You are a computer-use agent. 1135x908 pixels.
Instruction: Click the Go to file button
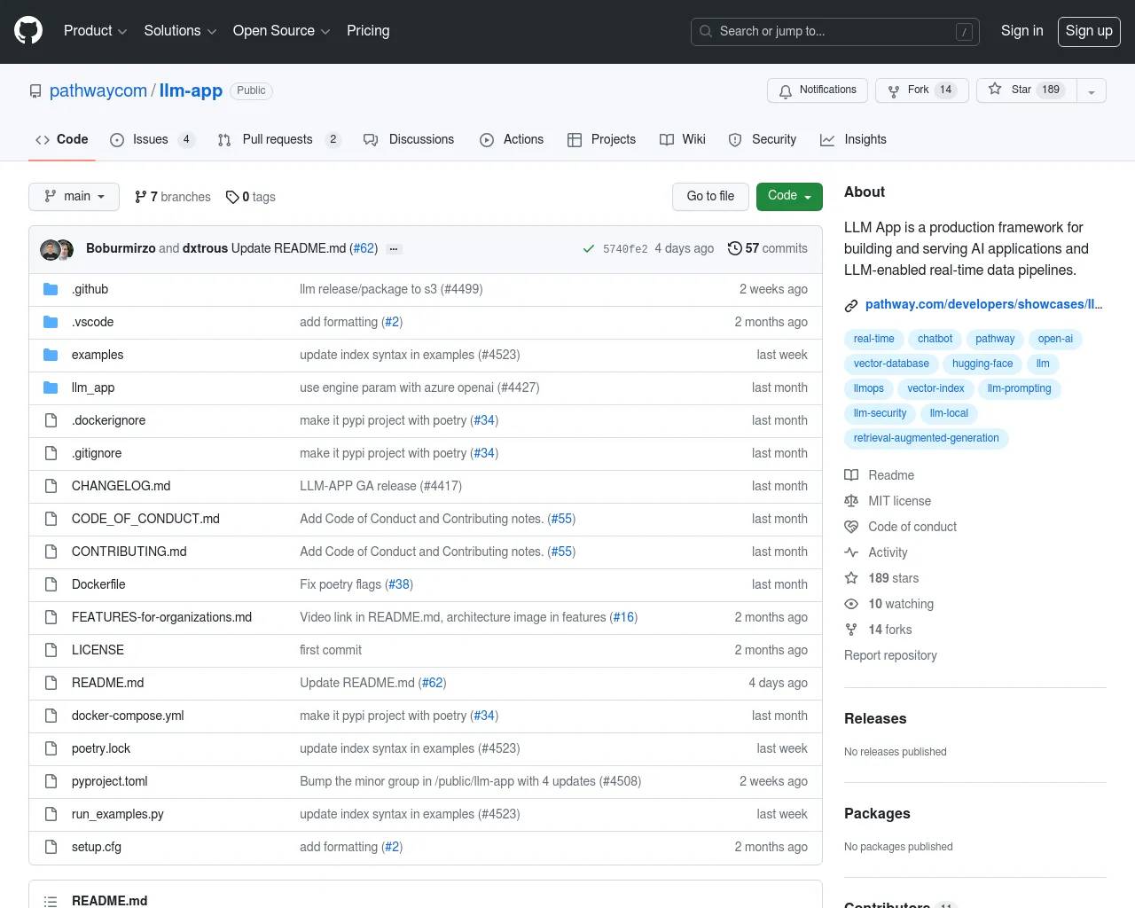coord(710,197)
